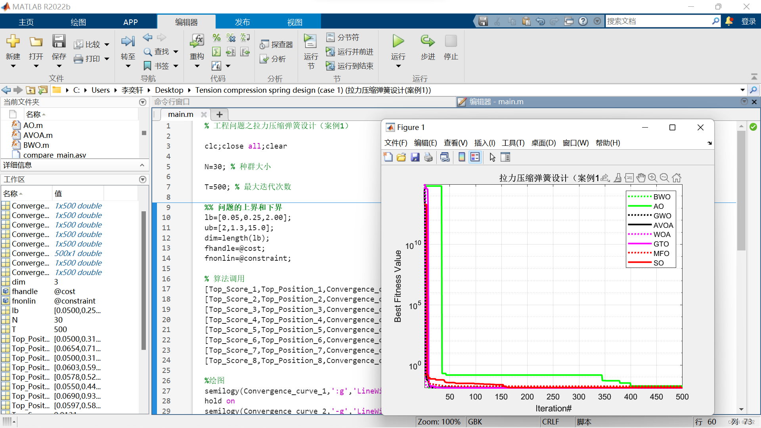Click the Figure 1 link plot icon

click(x=445, y=157)
